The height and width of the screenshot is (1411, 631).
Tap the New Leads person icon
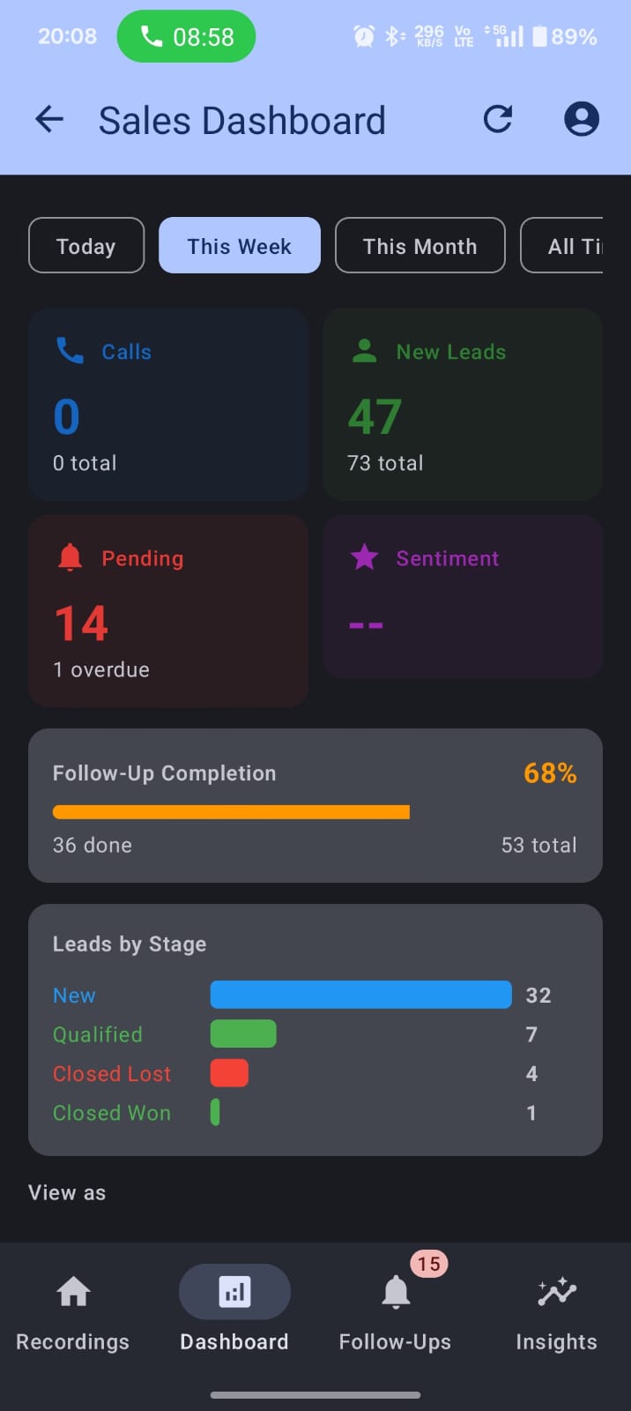tap(364, 350)
